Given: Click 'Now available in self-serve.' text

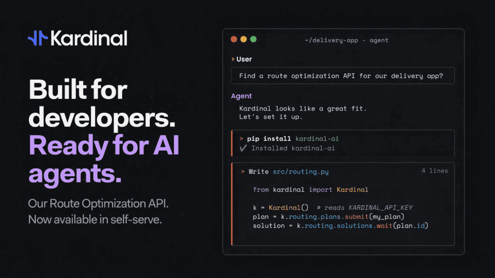Looking at the screenshot, I should click(95, 220).
